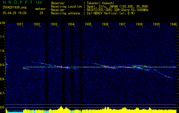The height and width of the screenshot is (113, 179).
Task: Click the meteor count 29
Action: coord(41,13)
